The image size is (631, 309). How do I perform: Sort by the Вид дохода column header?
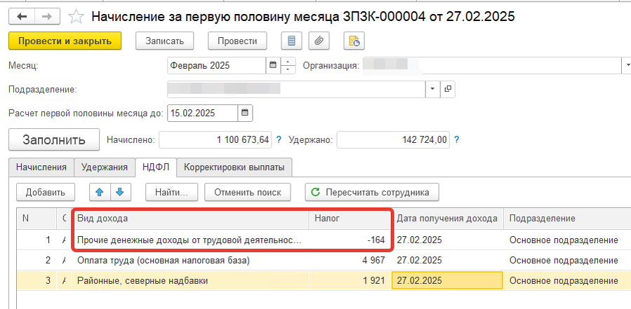(x=190, y=219)
